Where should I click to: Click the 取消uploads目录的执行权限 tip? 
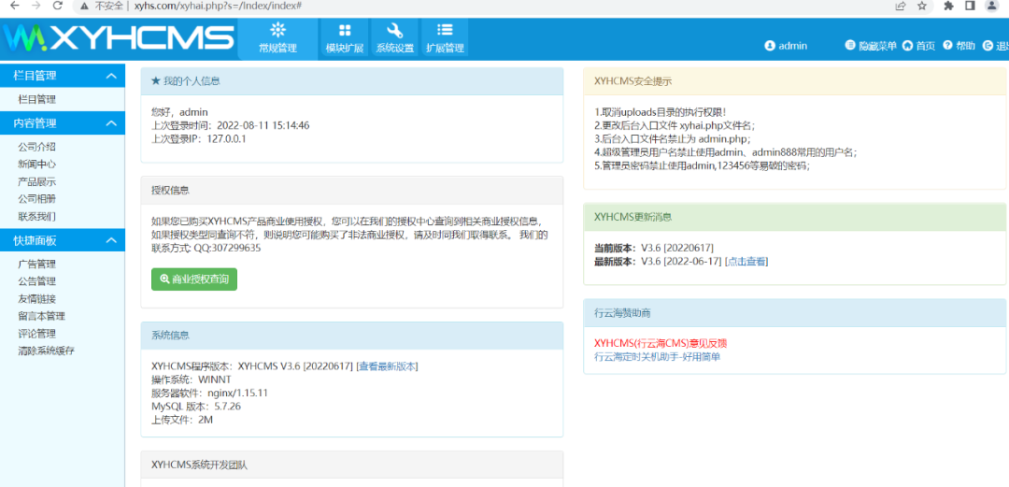[660, 111]
